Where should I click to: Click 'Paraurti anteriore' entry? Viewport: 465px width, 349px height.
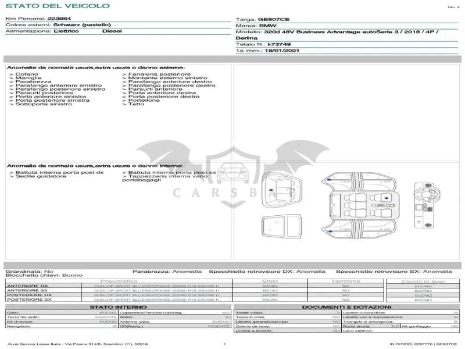pyautogui.click(x=155, y=89)
